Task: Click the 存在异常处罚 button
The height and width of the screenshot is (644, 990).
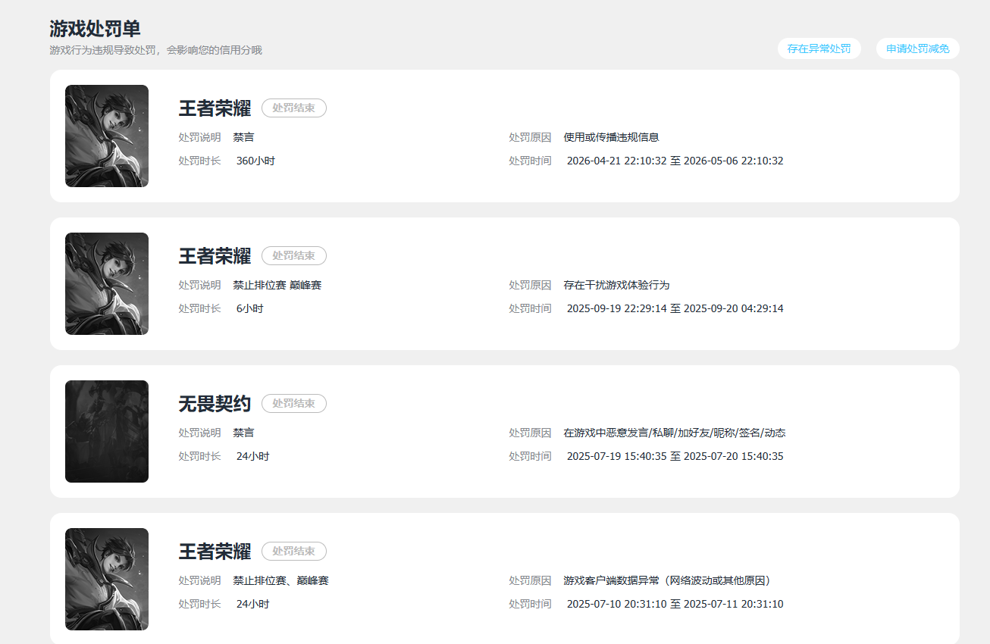Action: pos(819,48)
